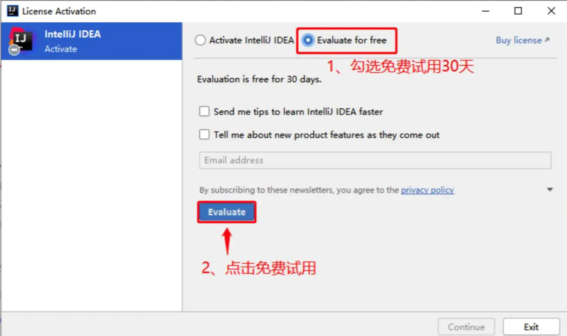This screenshot has width=567, height=336.
Task: Click the Exit button
Action: pyautogui.click(x=531, y=327)
